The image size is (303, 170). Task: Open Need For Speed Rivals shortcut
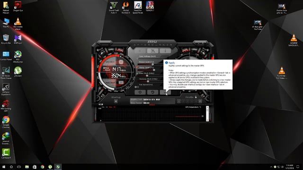[x=138, y=8]
